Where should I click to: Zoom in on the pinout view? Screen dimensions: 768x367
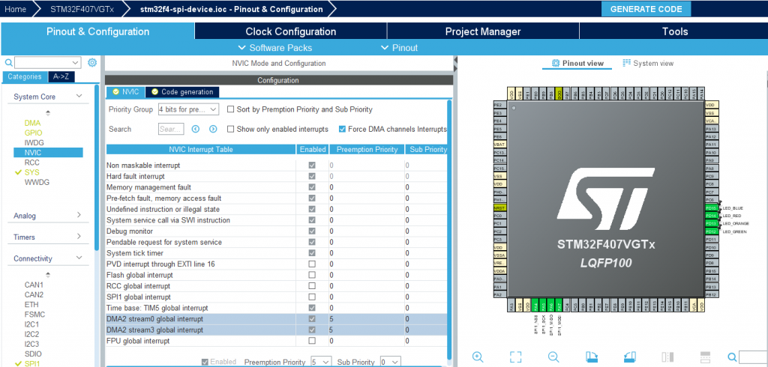477,357
